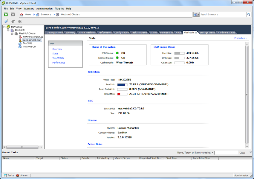
Task: Open the Administration menu
Action: [45, 9]
